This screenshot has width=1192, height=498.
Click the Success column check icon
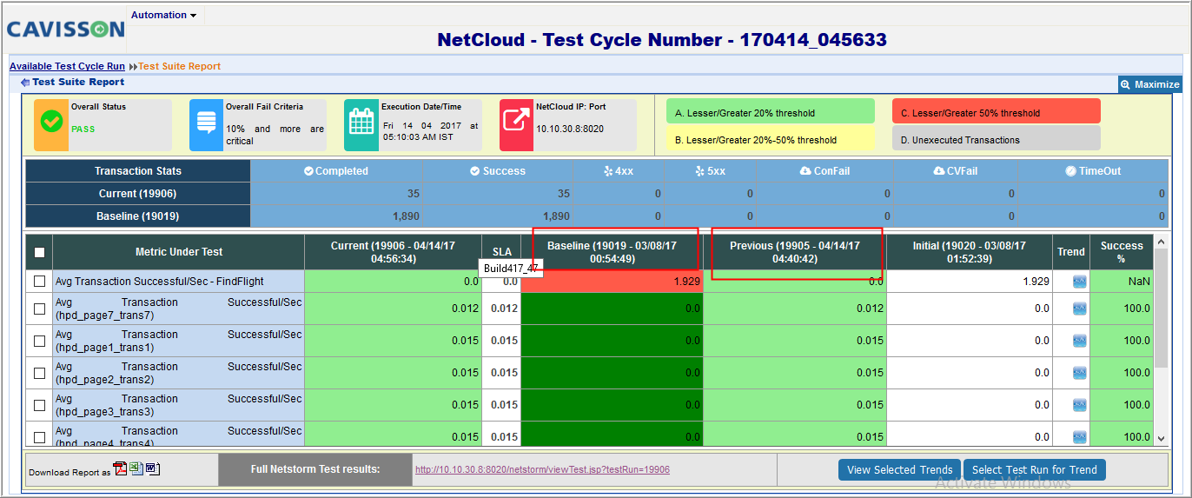475,171
